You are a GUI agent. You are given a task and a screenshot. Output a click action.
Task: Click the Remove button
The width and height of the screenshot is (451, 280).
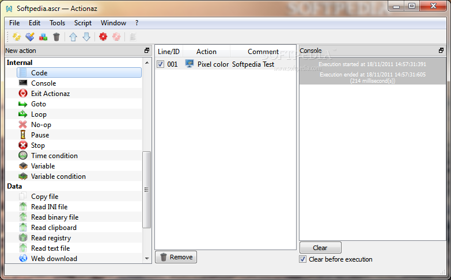click(176, 257)
